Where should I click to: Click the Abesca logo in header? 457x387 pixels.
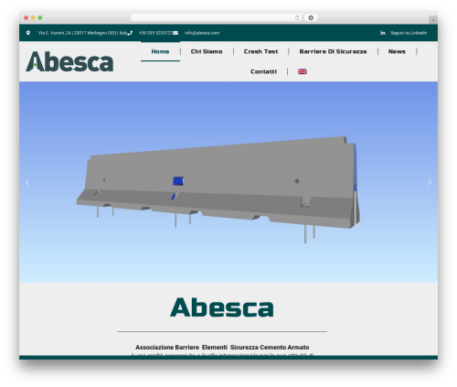click(69, 61)
